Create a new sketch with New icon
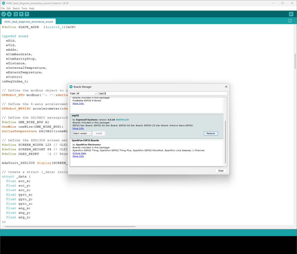The width and height of the screenshot is (297, 254). 16,14
